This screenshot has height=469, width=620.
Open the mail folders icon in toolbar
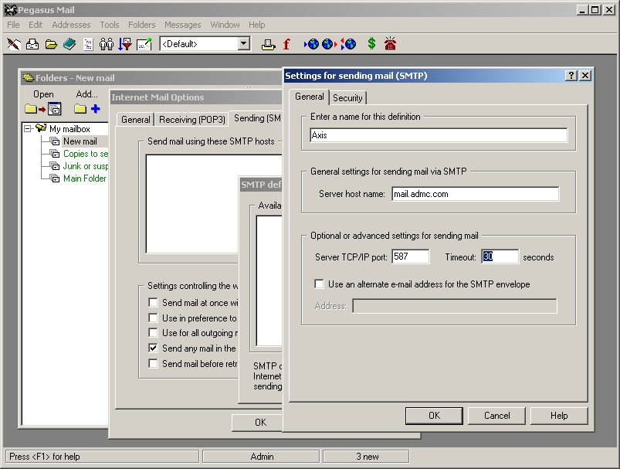coord(51,44)
